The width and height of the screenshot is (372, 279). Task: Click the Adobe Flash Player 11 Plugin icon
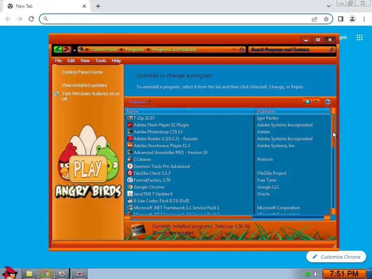coord(130,125)
